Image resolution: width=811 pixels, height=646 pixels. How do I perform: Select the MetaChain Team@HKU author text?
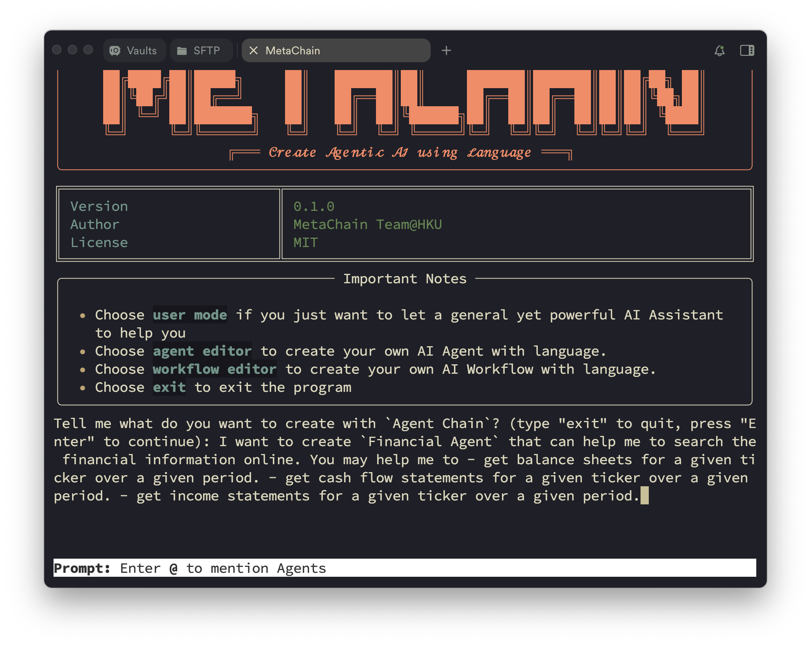click(367, 224)
